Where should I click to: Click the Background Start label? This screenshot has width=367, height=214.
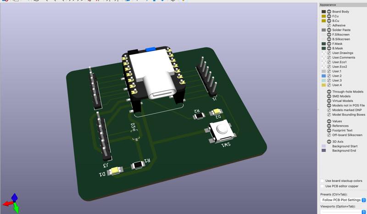pyautogui.click(x=345, y=146)
